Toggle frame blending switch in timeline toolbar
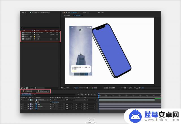 coord(89,95)
